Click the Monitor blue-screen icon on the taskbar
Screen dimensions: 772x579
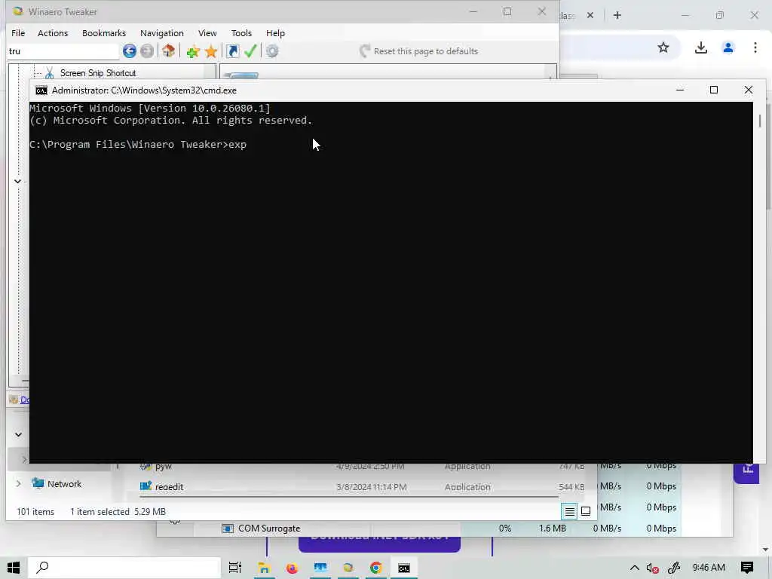320,568
